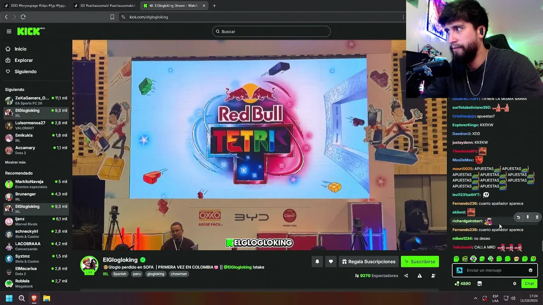Open File Explorer from taskbar

(x=47, y=298)
